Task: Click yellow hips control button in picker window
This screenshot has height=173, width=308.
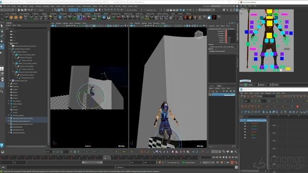Action: coord(269,36)
